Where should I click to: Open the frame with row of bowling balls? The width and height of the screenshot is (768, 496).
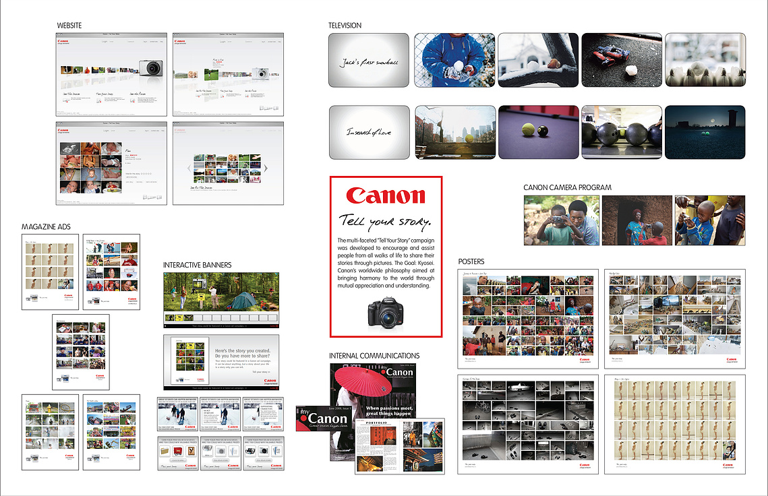point(622,132)
